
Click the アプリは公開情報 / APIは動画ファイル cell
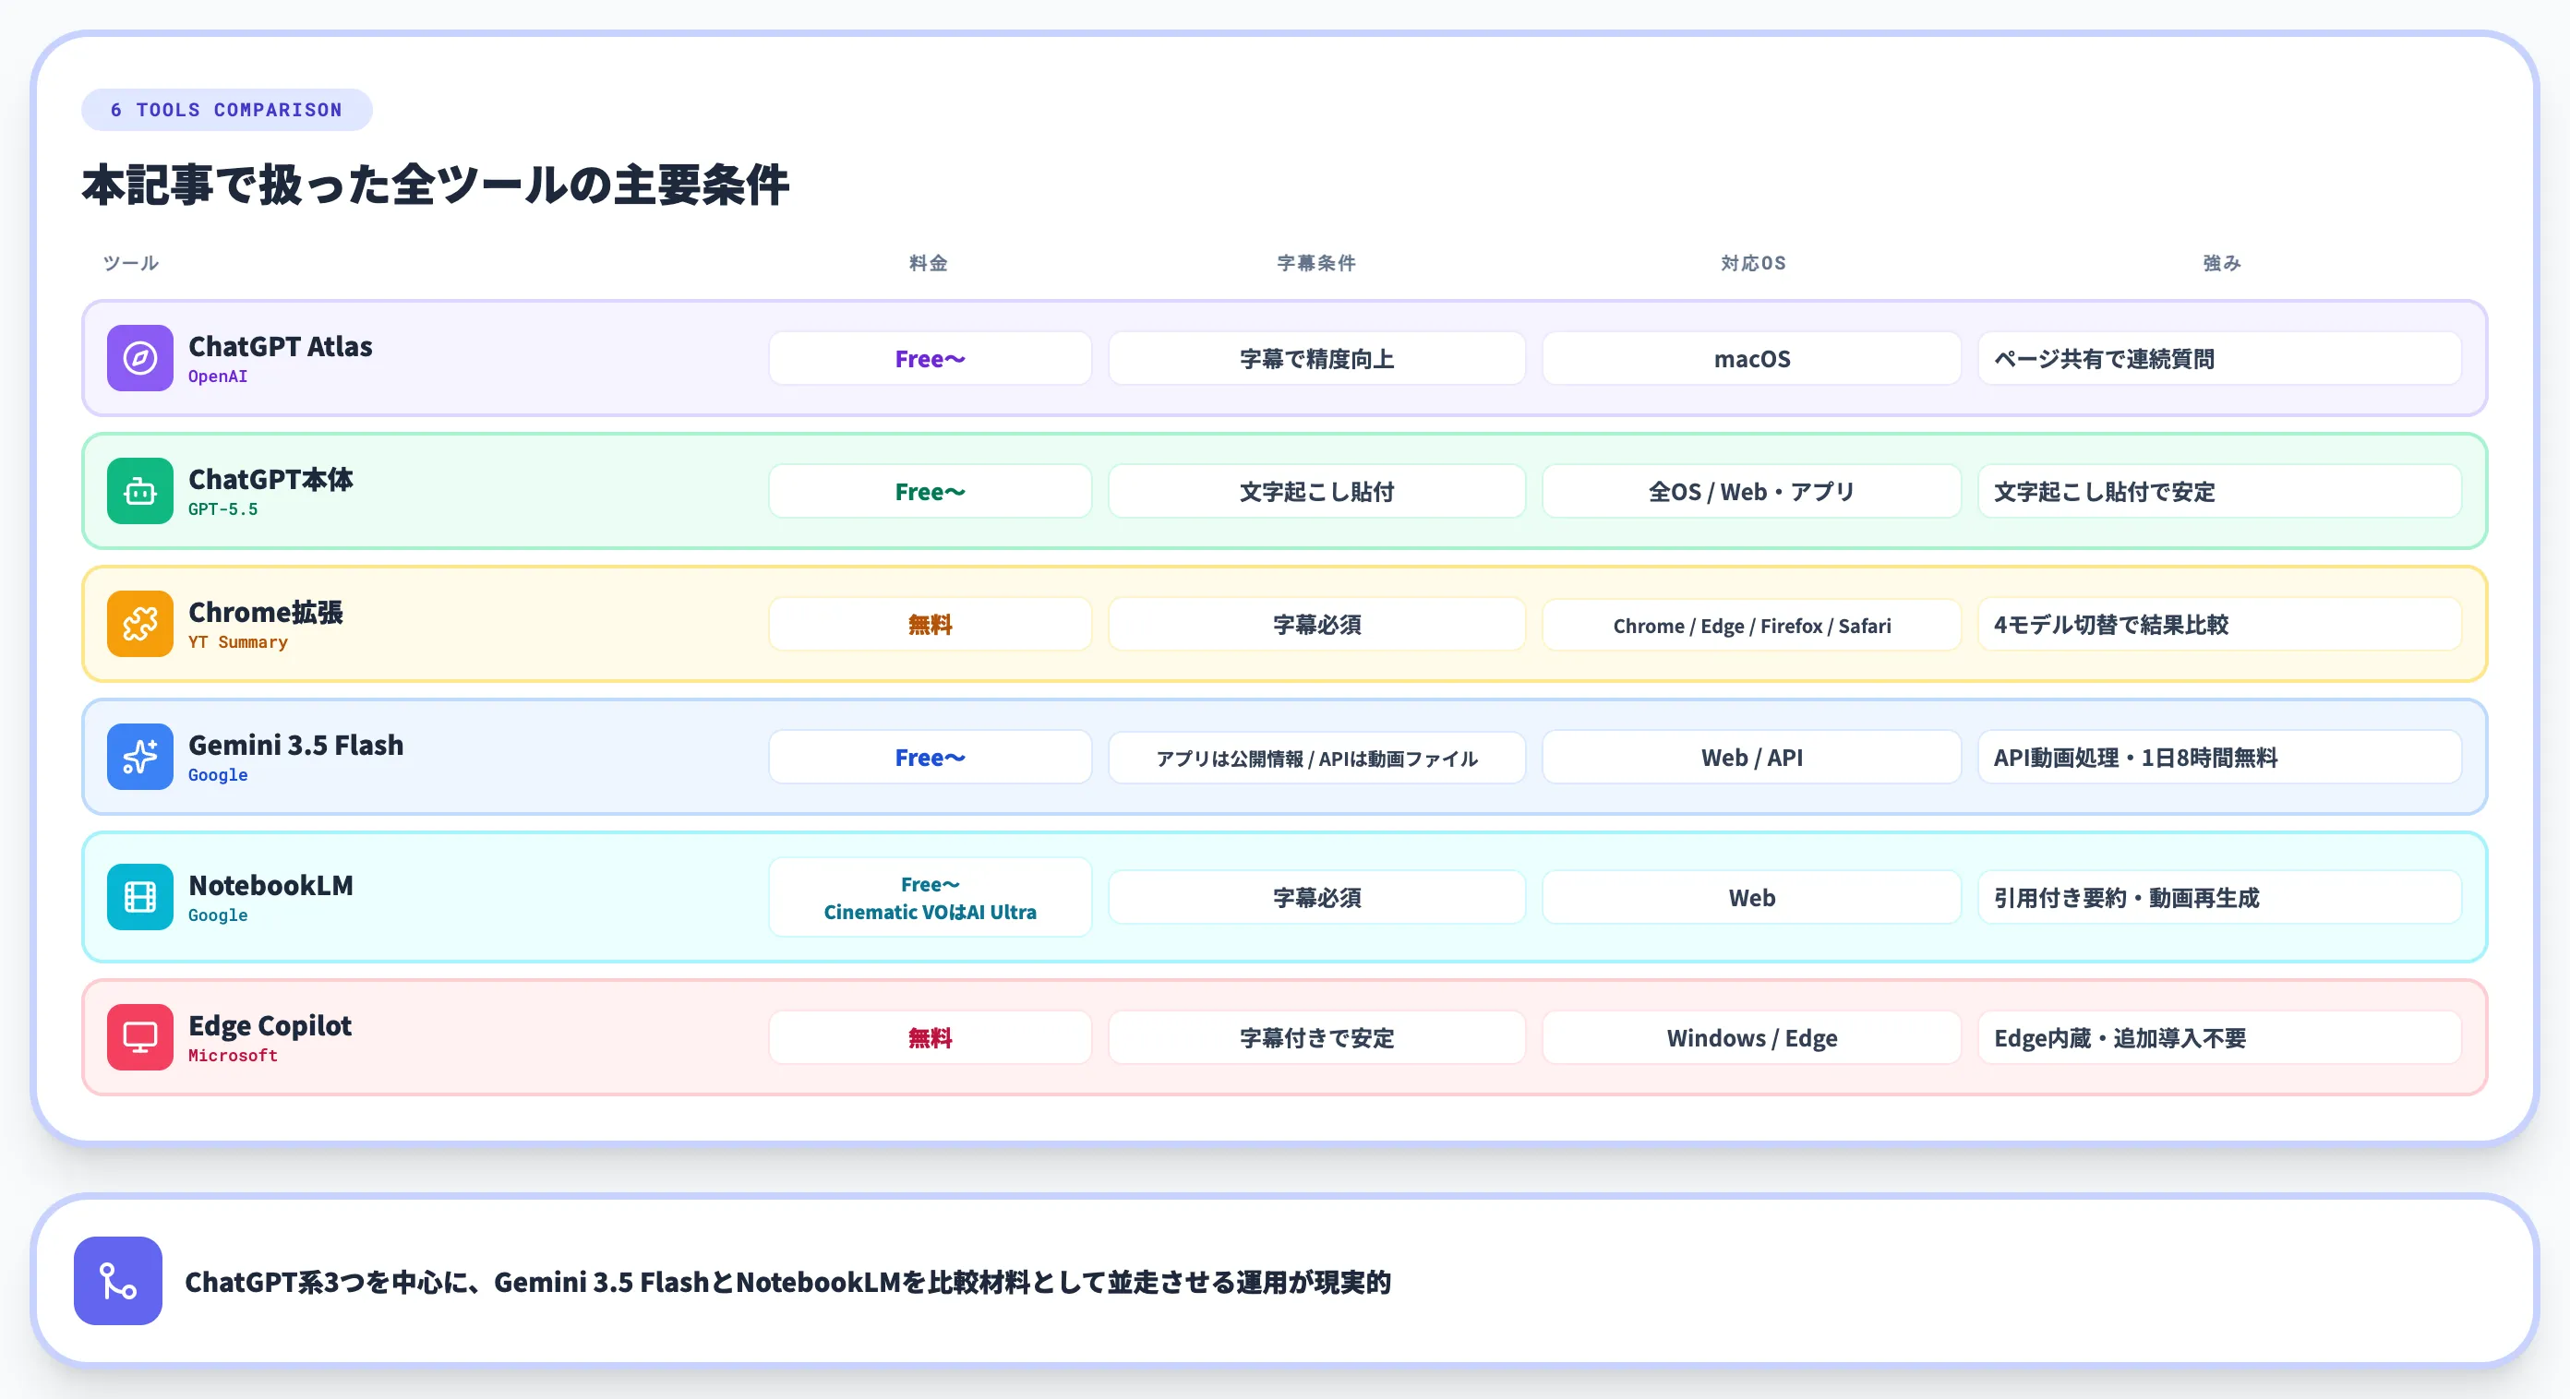click(x=1317, y=757)
